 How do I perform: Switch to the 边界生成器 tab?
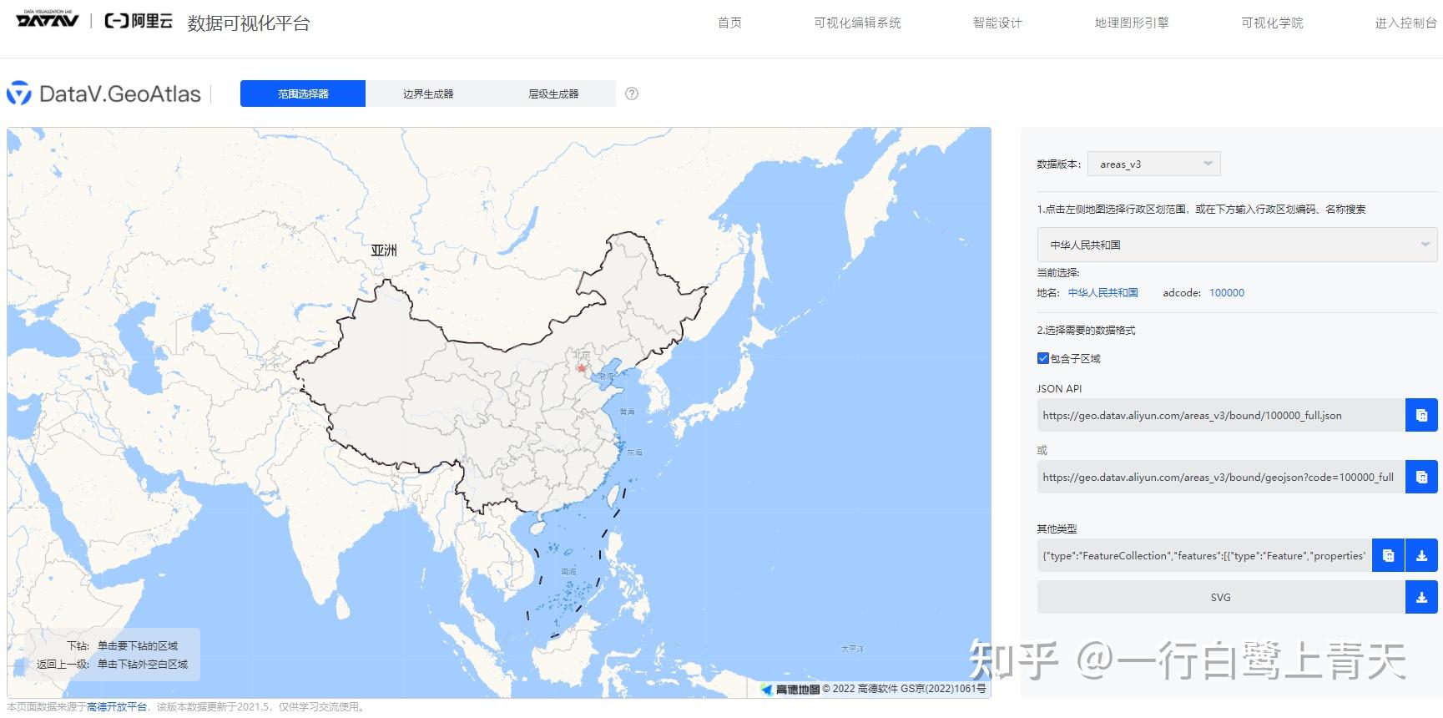(x=428, y=94)
